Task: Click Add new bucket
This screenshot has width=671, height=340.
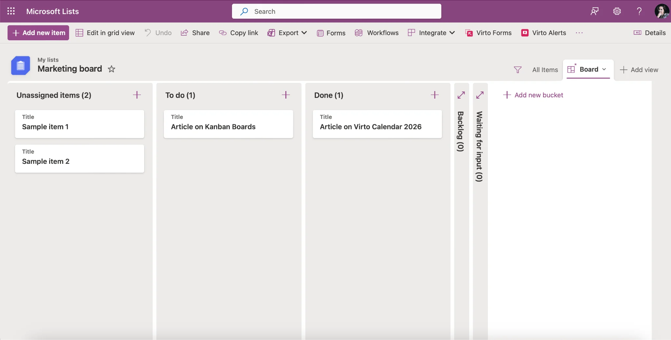Action: point(533,95)
